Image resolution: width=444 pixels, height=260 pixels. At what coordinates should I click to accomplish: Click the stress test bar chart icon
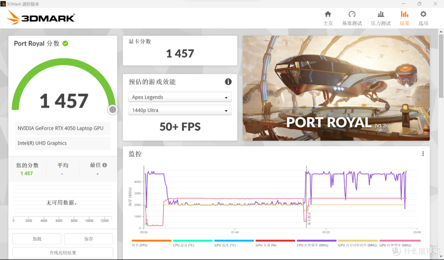[381, 14]
